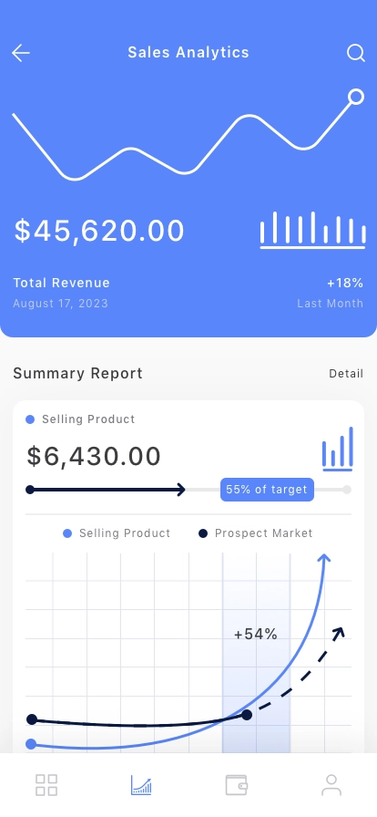Click the +18% Last Month indicator
The height and width of the screenshot is (817, 377).
point(345,283)
